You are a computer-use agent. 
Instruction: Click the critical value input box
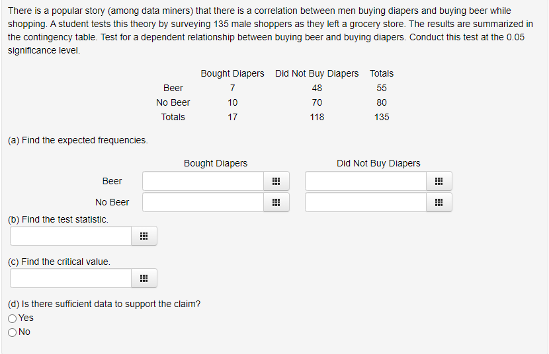point(70,279)
